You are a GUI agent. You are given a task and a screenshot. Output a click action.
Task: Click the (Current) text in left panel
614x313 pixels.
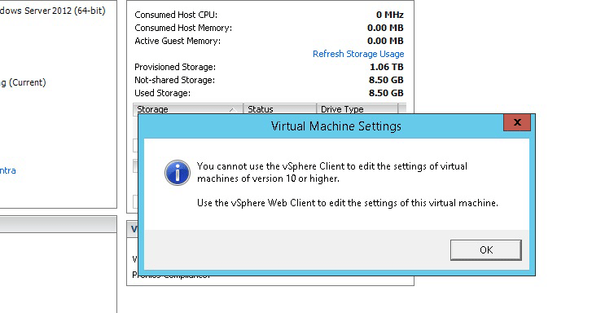click(x=27, y=82)
